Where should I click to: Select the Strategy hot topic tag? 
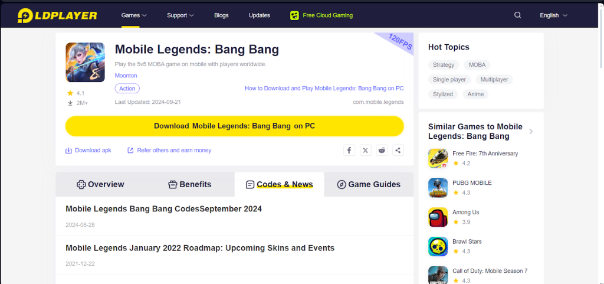coord(444,65)
